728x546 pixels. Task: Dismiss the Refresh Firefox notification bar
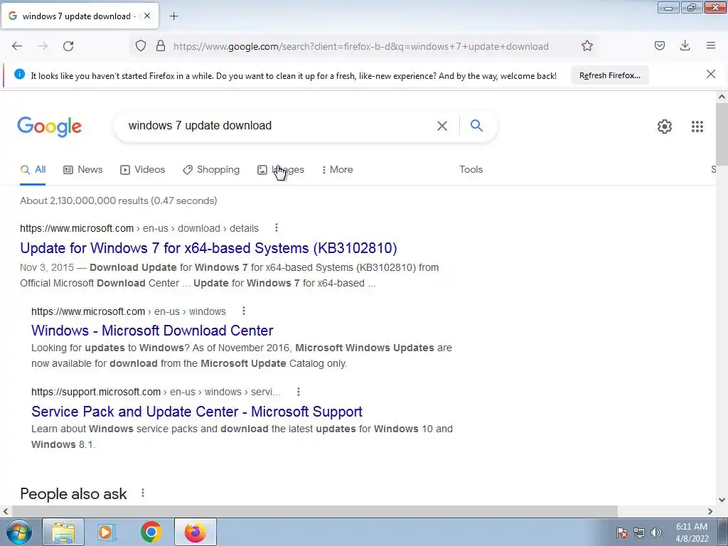click(711, 74)
